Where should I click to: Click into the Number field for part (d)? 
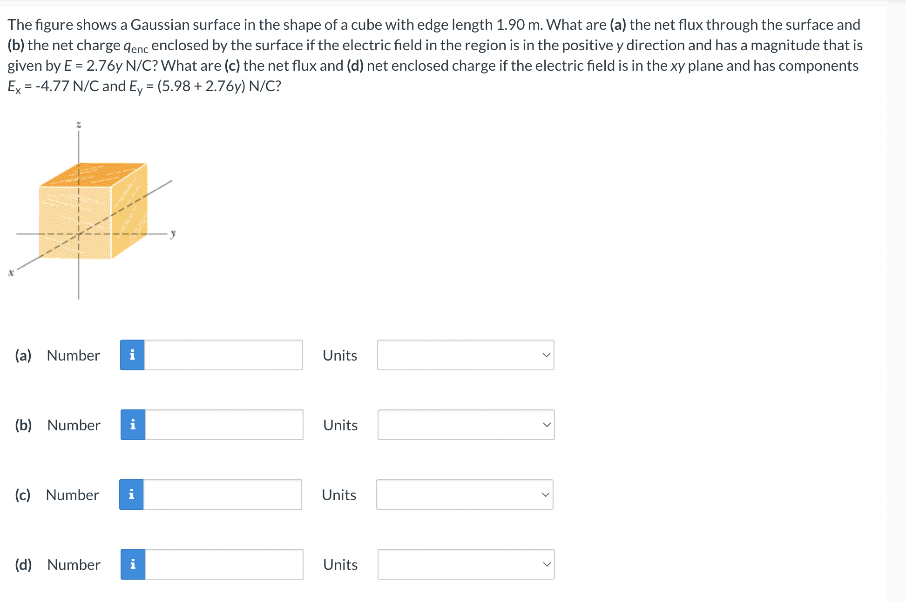point(223,564)
